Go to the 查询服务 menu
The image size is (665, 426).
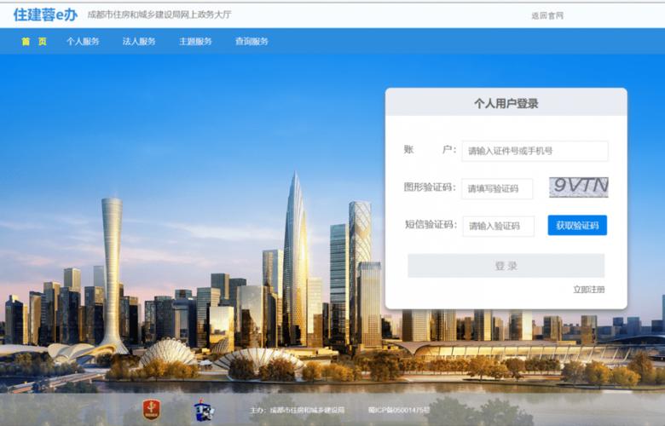point(252,41)
